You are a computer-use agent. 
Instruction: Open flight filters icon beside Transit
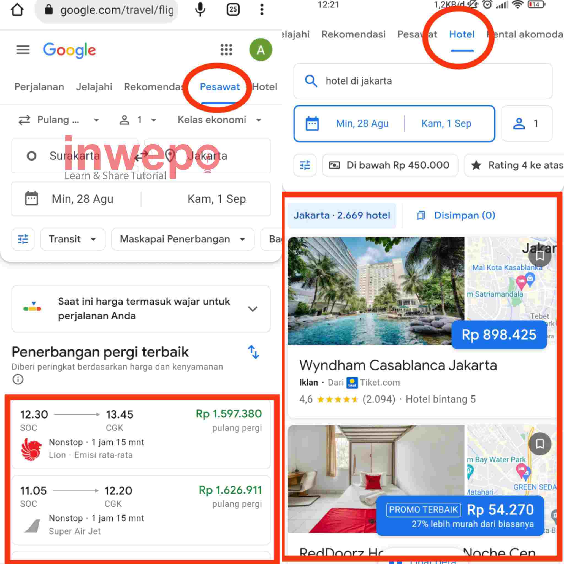[23, 239]
